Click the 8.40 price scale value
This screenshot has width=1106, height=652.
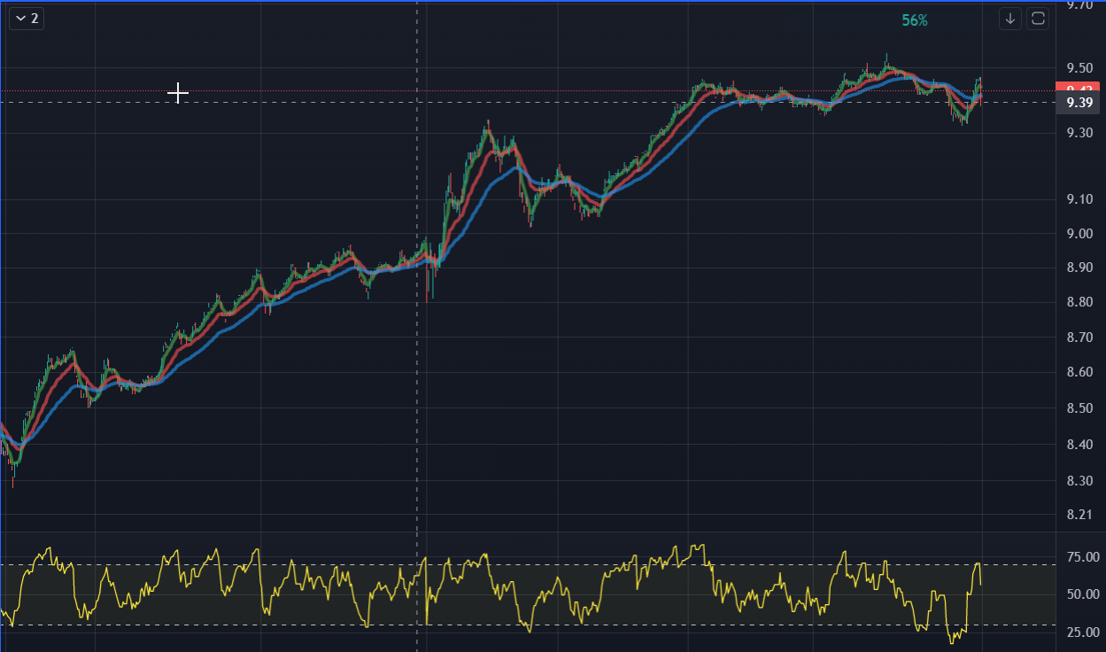tap(1079, 445)
